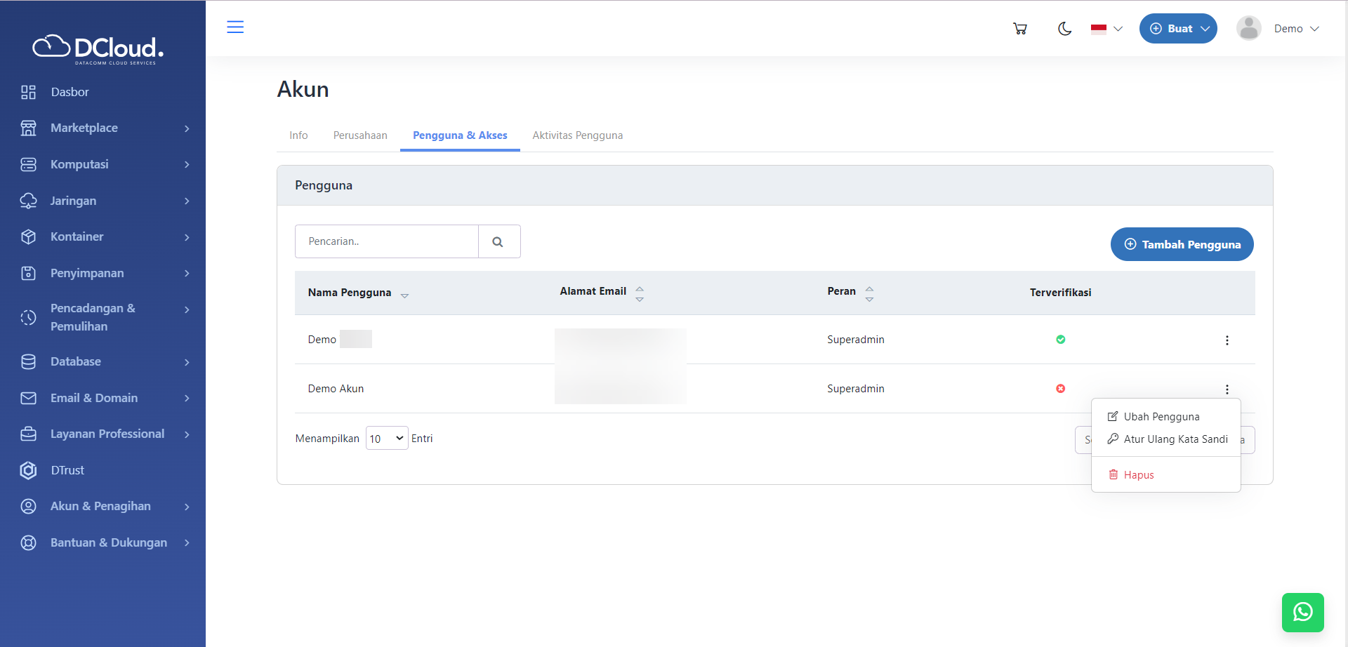Go to Dasbor in sidebar
The width and height of the screenshot is (1348, 647).
tap(70, 92)
